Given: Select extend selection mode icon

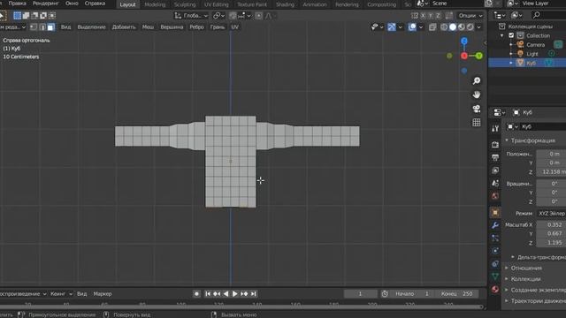Looking at the screenshot, I should click(x=26, y=16).
